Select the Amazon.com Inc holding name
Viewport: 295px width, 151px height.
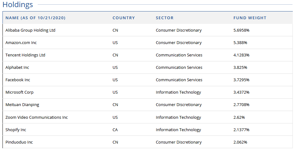point(21,43)
